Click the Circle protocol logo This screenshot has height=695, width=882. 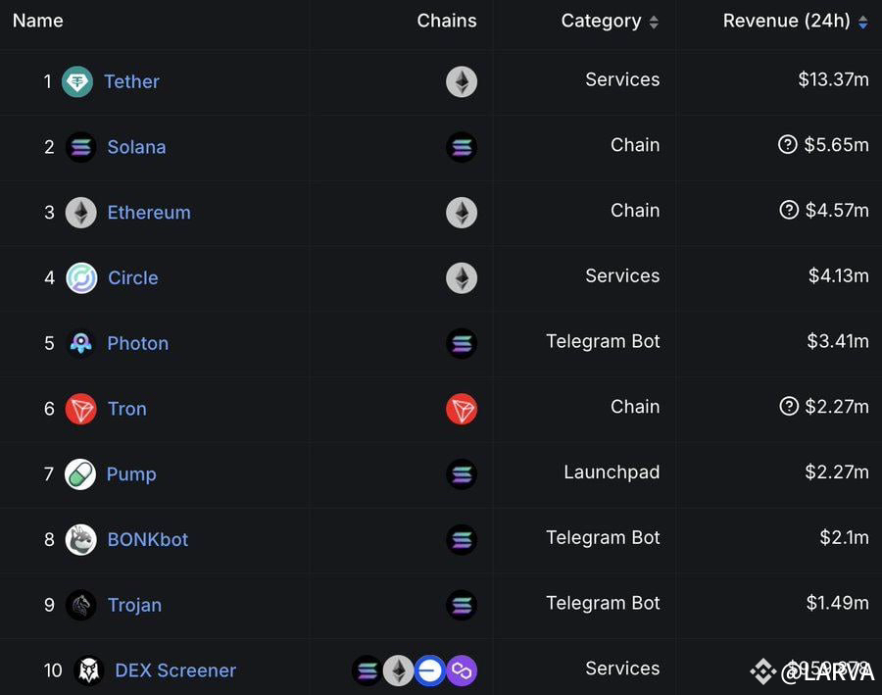tap(80, 277)
